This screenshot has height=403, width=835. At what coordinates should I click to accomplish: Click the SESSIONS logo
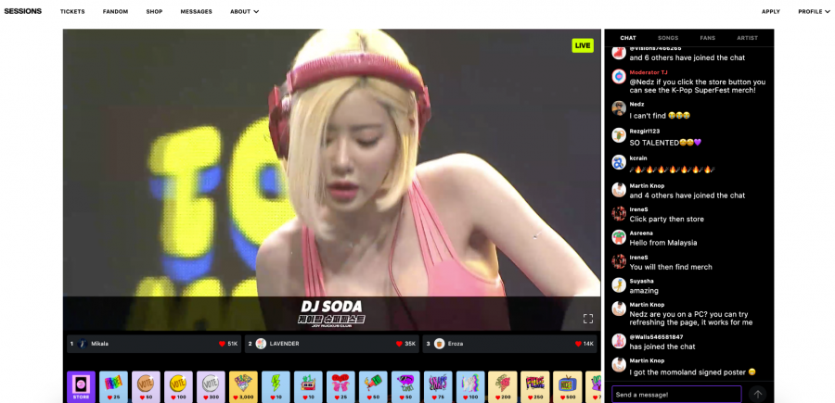(x=23, y=11)
